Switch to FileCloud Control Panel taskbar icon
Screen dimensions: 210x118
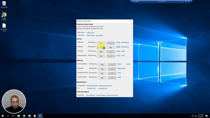40,116
